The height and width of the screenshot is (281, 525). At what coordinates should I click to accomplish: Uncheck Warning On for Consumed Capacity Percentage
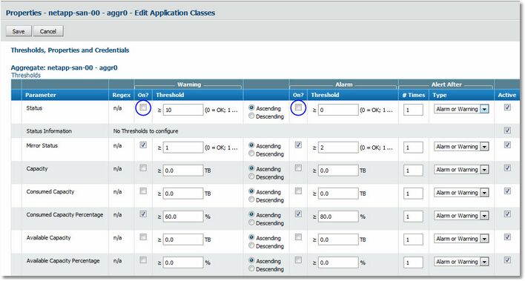point(143,214)
